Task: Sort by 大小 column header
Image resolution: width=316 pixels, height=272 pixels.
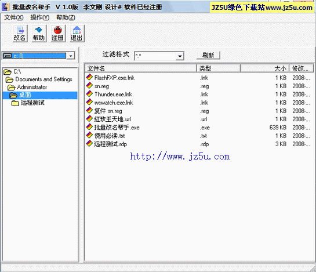Action: coord(264,68)
